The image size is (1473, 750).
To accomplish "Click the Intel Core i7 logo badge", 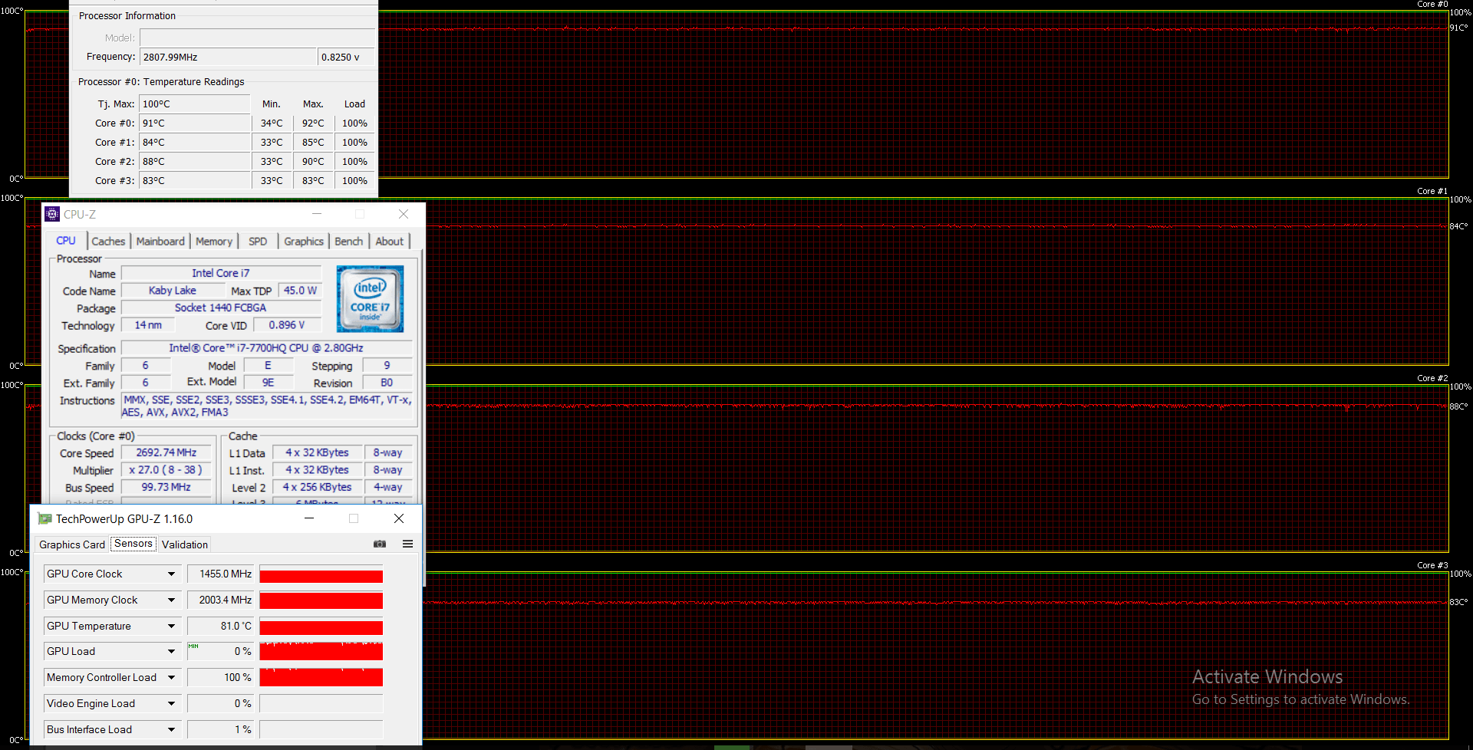I will (x=370, y=298).
